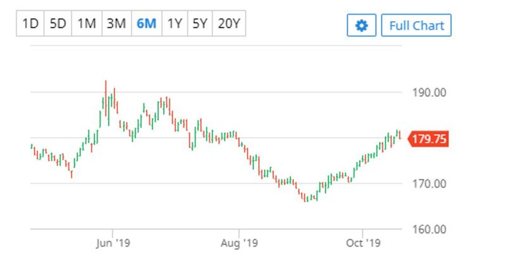Open the Full Chart button
Image resolution: width=517 pixels, height=268 pixels.
pyautogui.click(x=416, y=25)
